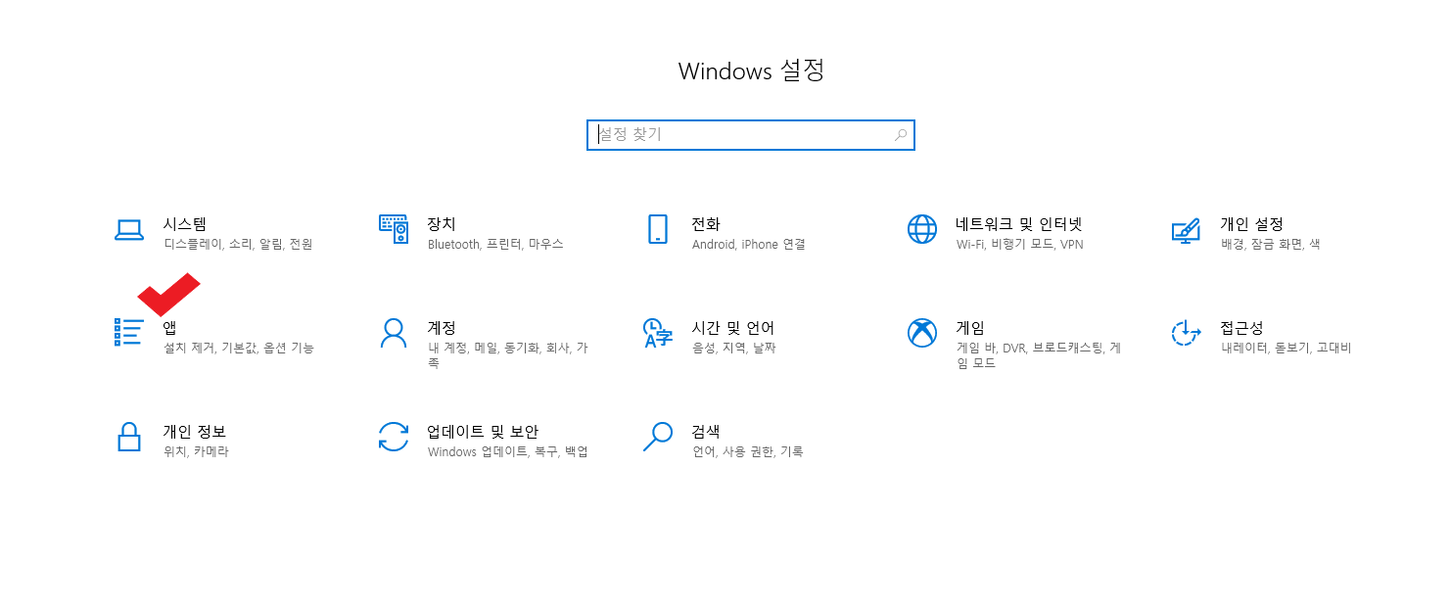Click the text 'Wi-Fi, 비행기 모드, VPN'
This screenshot has width=1450, height=608.
click(1019, 245)
